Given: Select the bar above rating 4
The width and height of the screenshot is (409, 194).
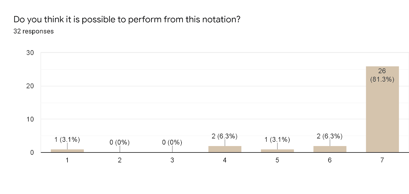Looking at the screenshot, I should (225, 149).
